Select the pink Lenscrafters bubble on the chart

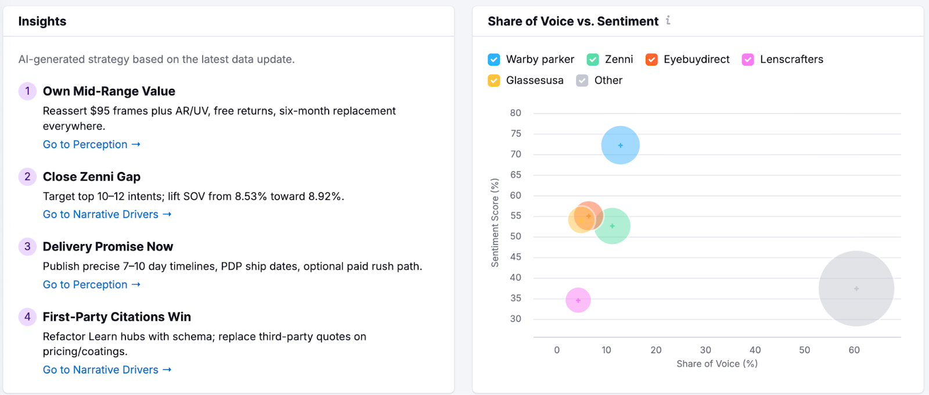(577, 300)
